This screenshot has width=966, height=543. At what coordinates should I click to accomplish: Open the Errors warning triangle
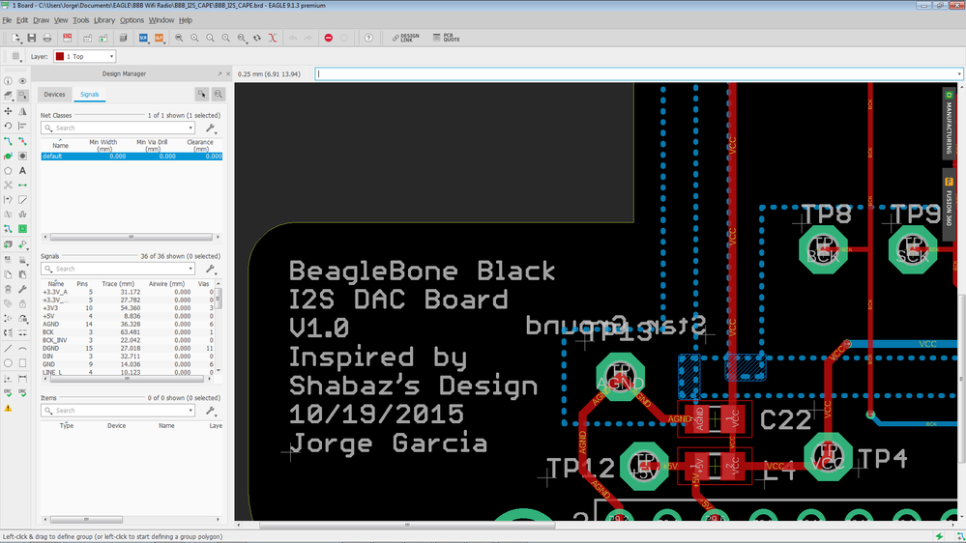[x=8, y=408]
